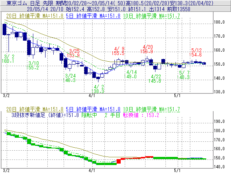The width and height of the screenshot is (231, 175).
Task: Click the lower chart 10日 終値平滑 legend
Action: point(151,109)
